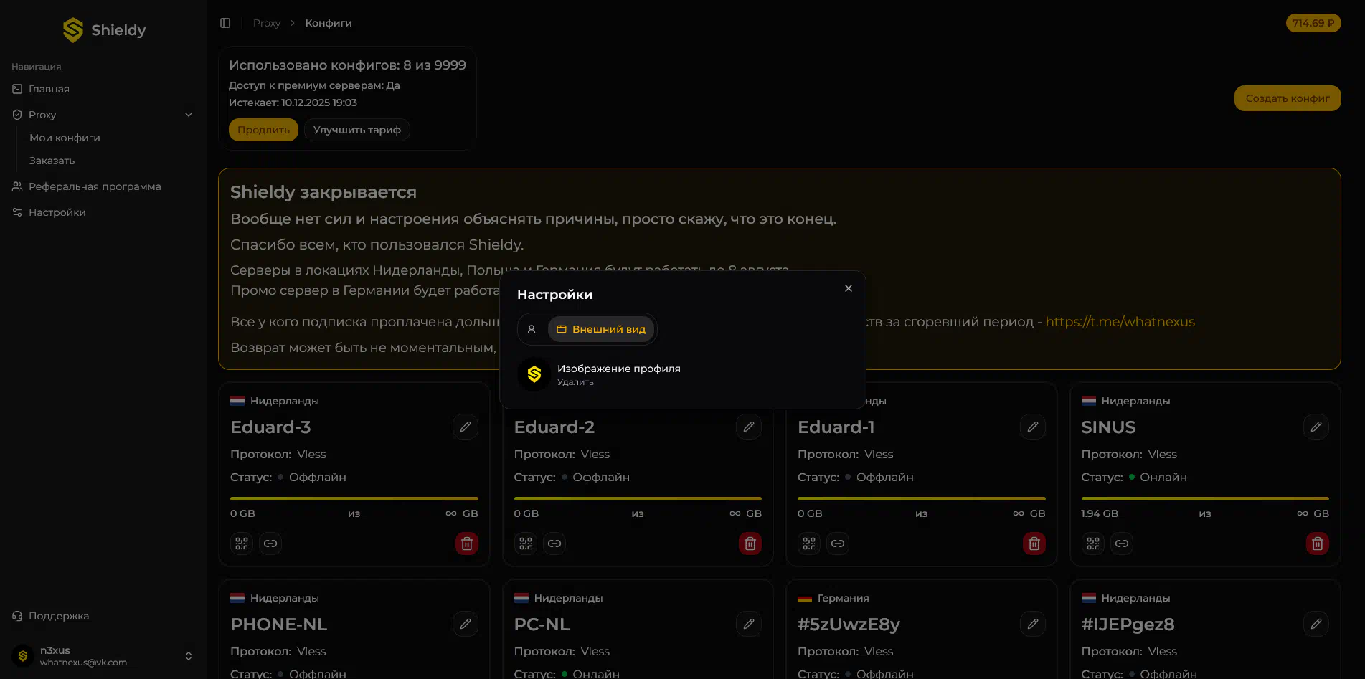
Task: Click the Использовано конфигов: 8 из 9999 text
Action: point(347,65)
